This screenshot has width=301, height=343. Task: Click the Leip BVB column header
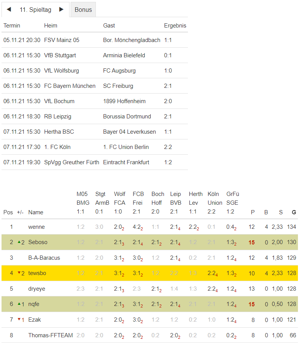pyautogui.click(x=176, y=203)
